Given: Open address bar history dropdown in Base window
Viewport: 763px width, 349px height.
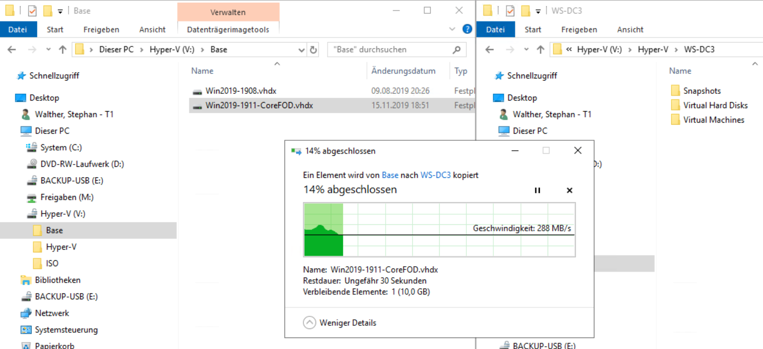Looking at the screenshot, I should [x=302, y=50].
